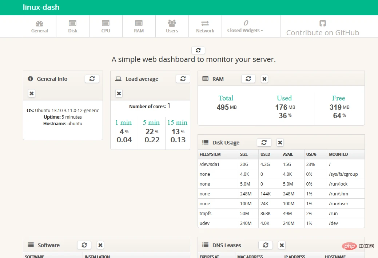378x258 pixels.
Task: Close the DNS Leases widget
Action: (282, 245)
